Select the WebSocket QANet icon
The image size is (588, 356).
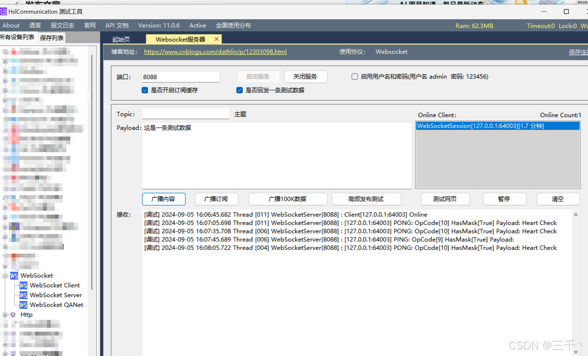[23, 305]
